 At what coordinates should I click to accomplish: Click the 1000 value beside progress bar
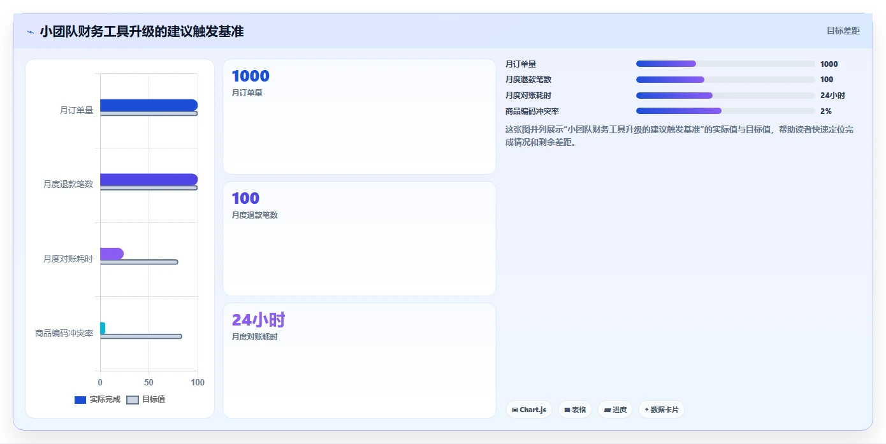pos(829,64)
